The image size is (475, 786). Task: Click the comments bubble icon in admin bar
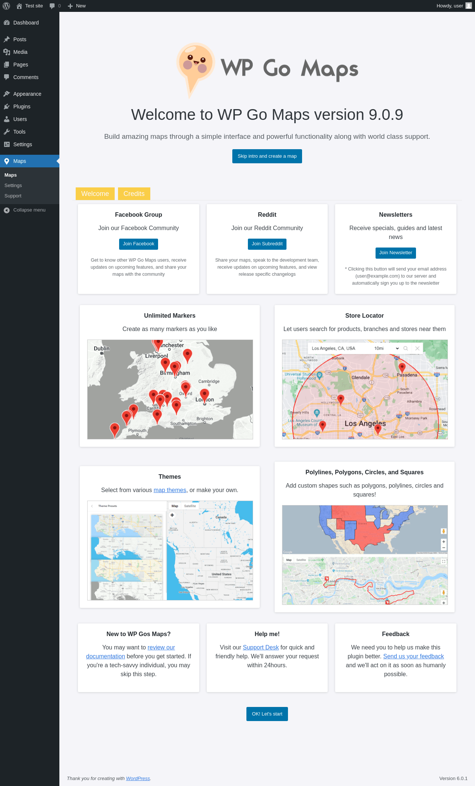tap(52, 6)
